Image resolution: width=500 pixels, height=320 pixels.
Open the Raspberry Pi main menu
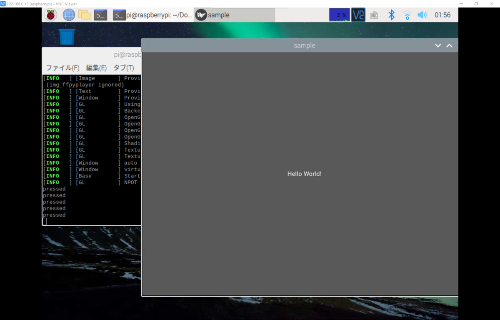coord(51,15)
